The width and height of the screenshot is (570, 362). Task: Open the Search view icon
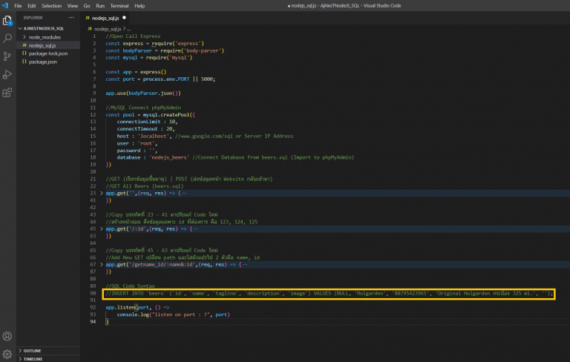pyautogui.click(x=7, y=38)
